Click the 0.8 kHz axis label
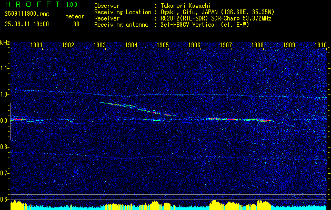The image size is (331, 210). click(4, 147)
